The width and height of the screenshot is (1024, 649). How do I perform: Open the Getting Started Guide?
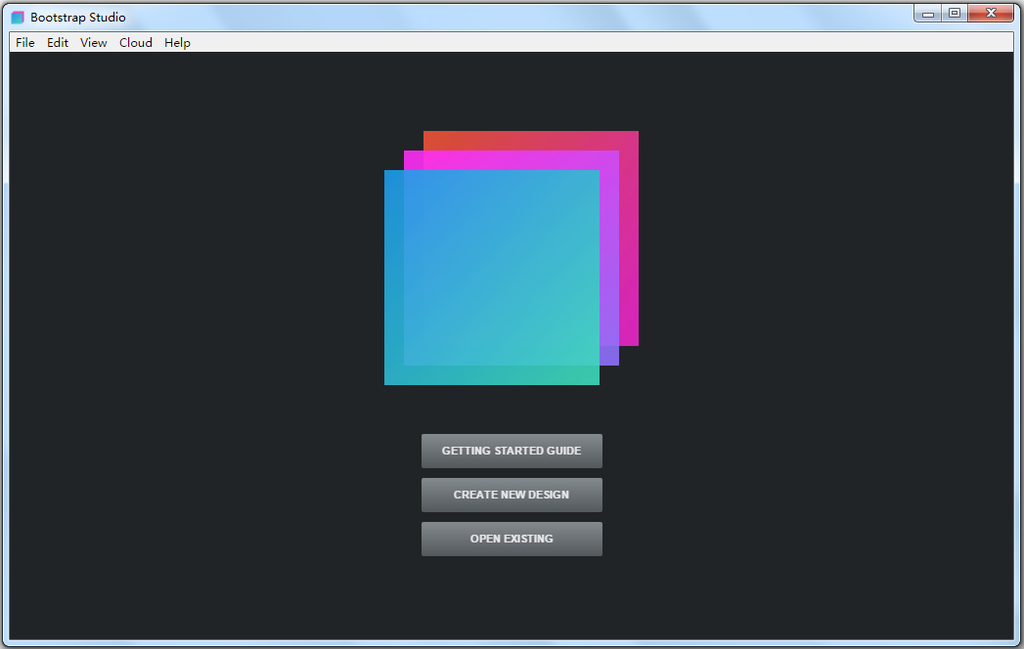tap(512, 451)
